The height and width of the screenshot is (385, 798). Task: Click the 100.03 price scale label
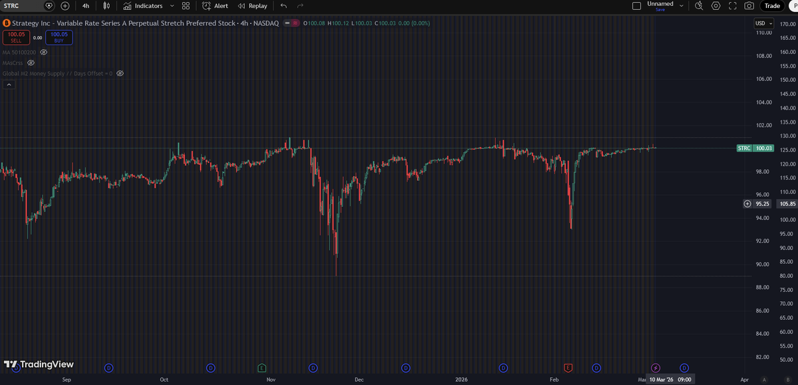point(763,148)
